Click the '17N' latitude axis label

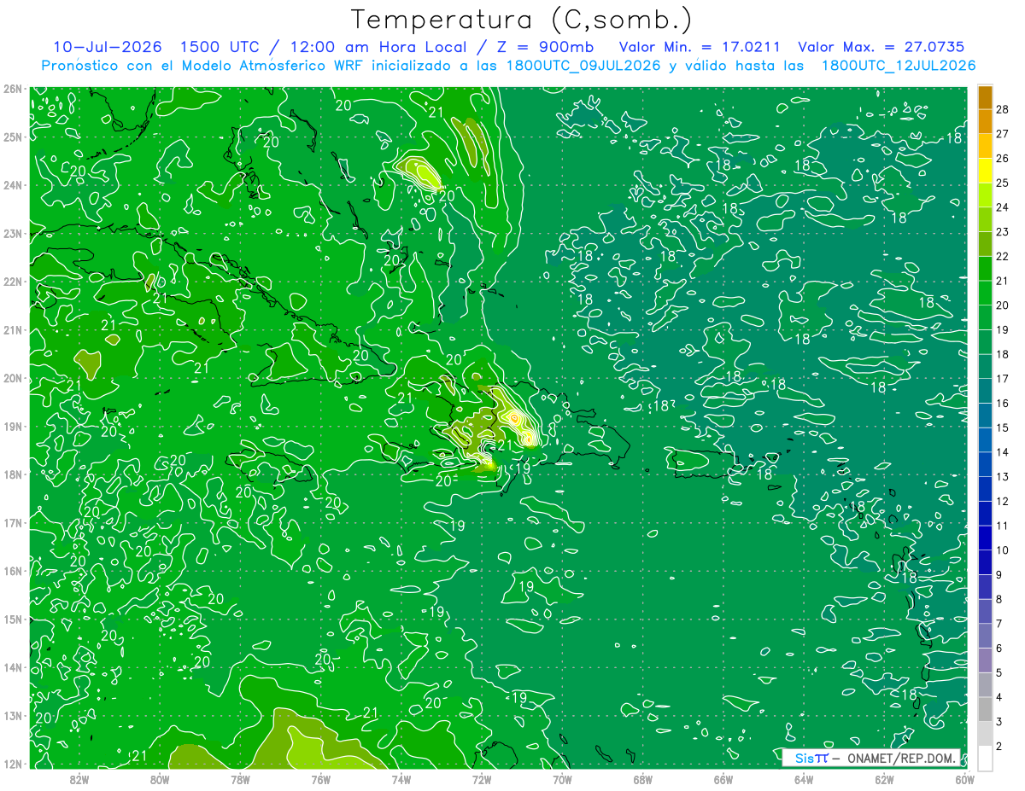tap(12, 522)
